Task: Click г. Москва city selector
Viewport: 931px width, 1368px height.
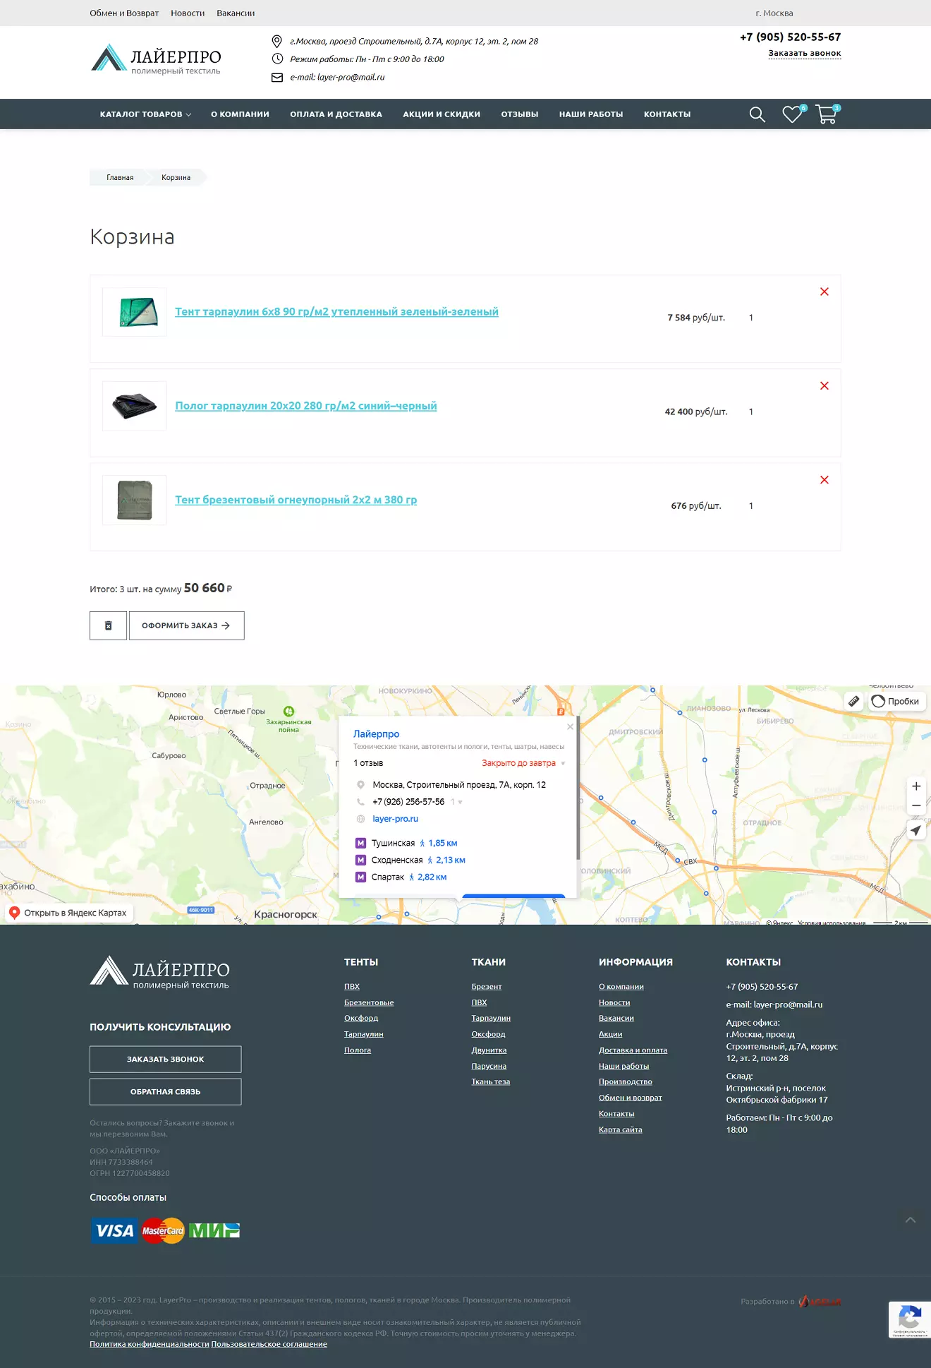Action: tap(774, 13)
